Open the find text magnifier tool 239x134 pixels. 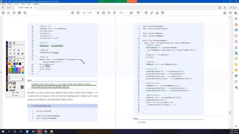pos(25,13)
